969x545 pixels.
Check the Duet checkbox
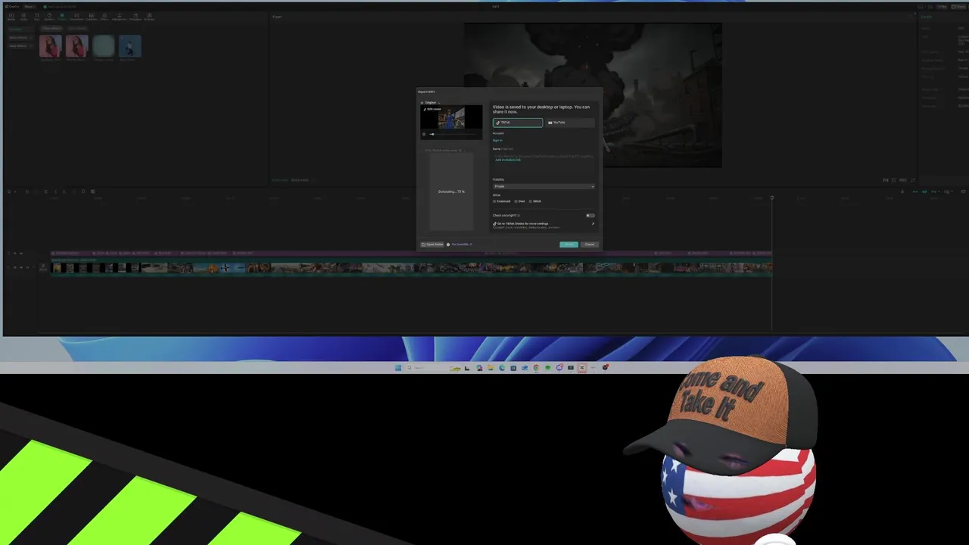point(516,201)
